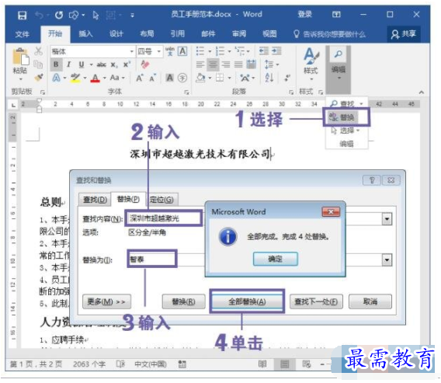
Task: Open the 文件 (File) tab
Action: tap(22, 34)
